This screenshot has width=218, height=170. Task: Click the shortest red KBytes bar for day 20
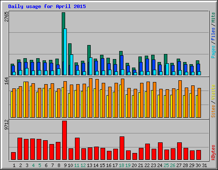point(135,156)
